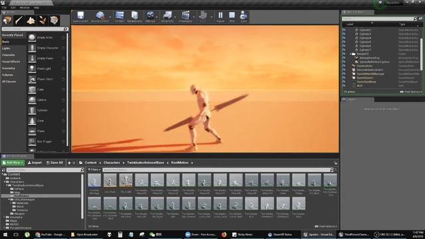Click the Sphere primitive icon
The height and width of the screenshot is (239, 425).
coord(32,100)
